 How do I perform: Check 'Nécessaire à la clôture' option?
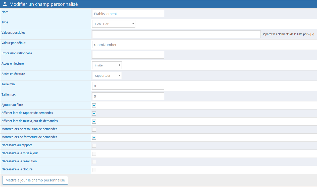coord(94,170)
